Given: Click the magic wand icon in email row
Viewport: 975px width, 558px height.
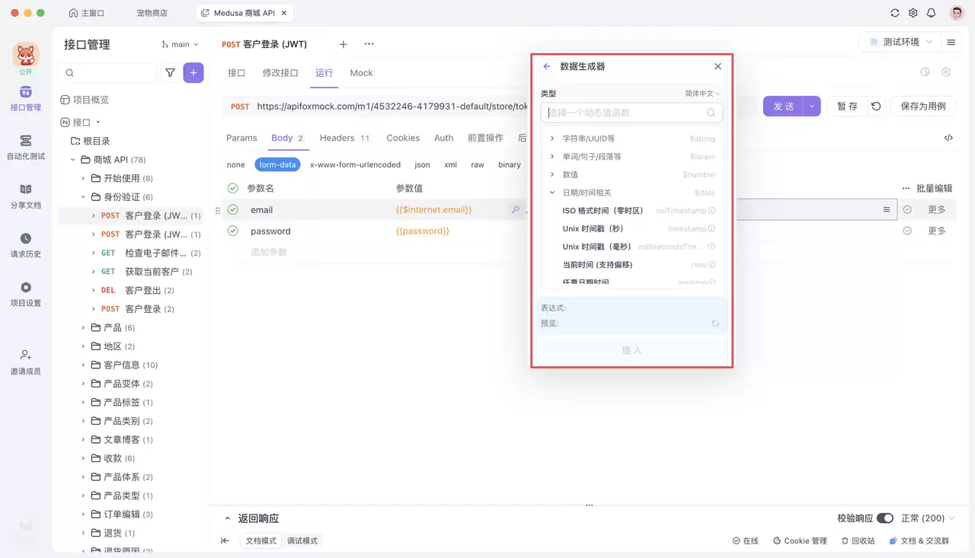Looking at the screenshot, I should 516,209.
